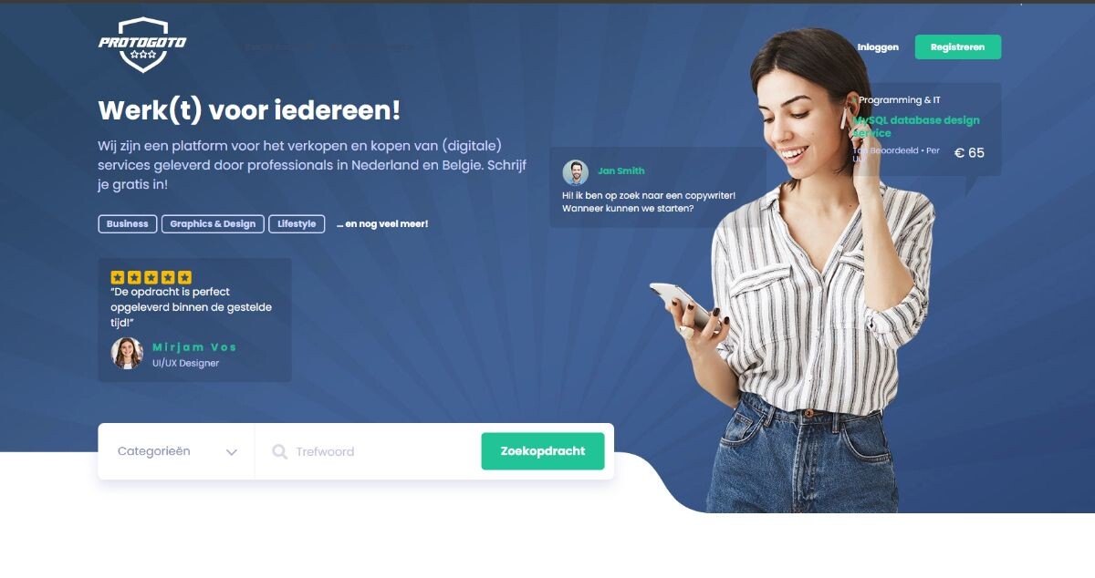Viewport: 1095px width, 578px height.
Task: Click the five-star rating icons
Action: click(x=151, y=277)
